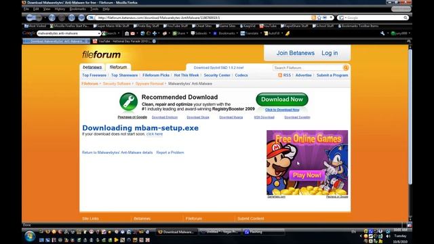The height and width of the screenshot is (244, 434).
Task: Select the fileforum site tab
Action: (118, 67)
